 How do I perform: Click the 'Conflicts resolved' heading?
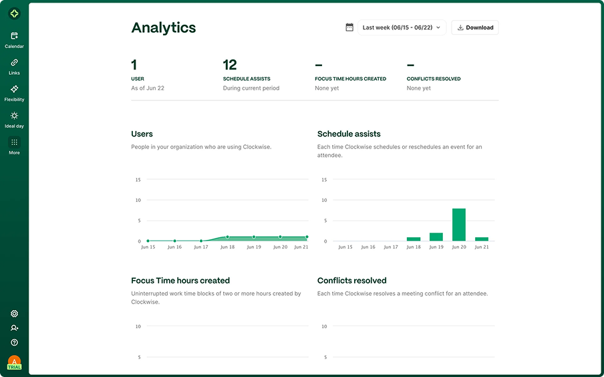click(351, 281)
